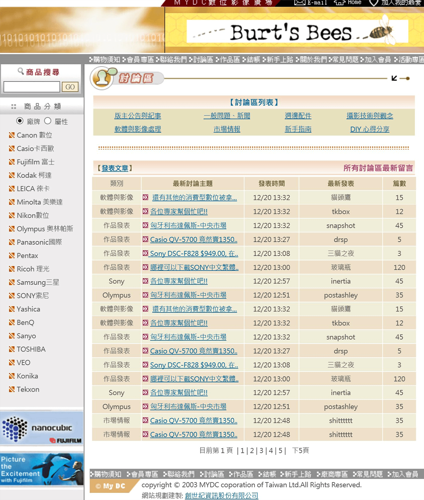Viewport: 424px width, 500px height.
Task: Click the postashley author in first Olympus row
Action: click(x=341, y=295)
